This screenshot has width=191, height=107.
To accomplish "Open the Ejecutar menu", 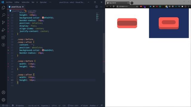I will click(43, 2).
